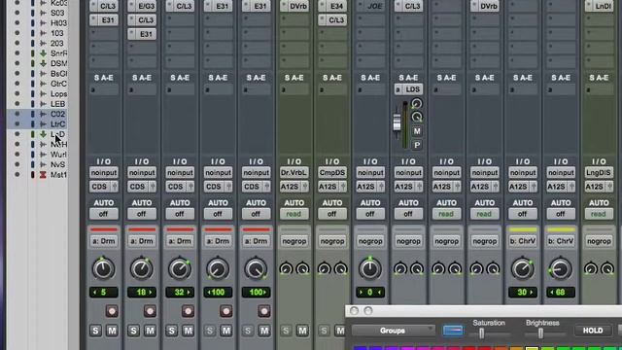Click the track icon beside 103
Screen dimensions: 622x350
pyautogui.click(x=43, y=33)
